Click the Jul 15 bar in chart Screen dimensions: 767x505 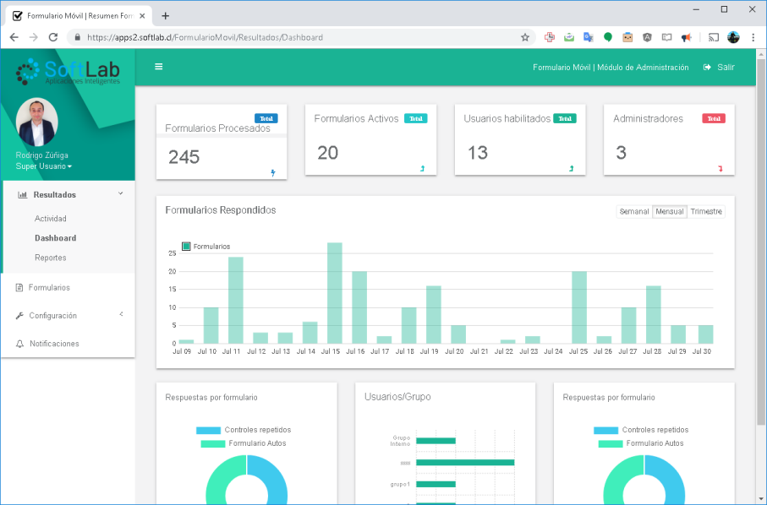(335, 293)
